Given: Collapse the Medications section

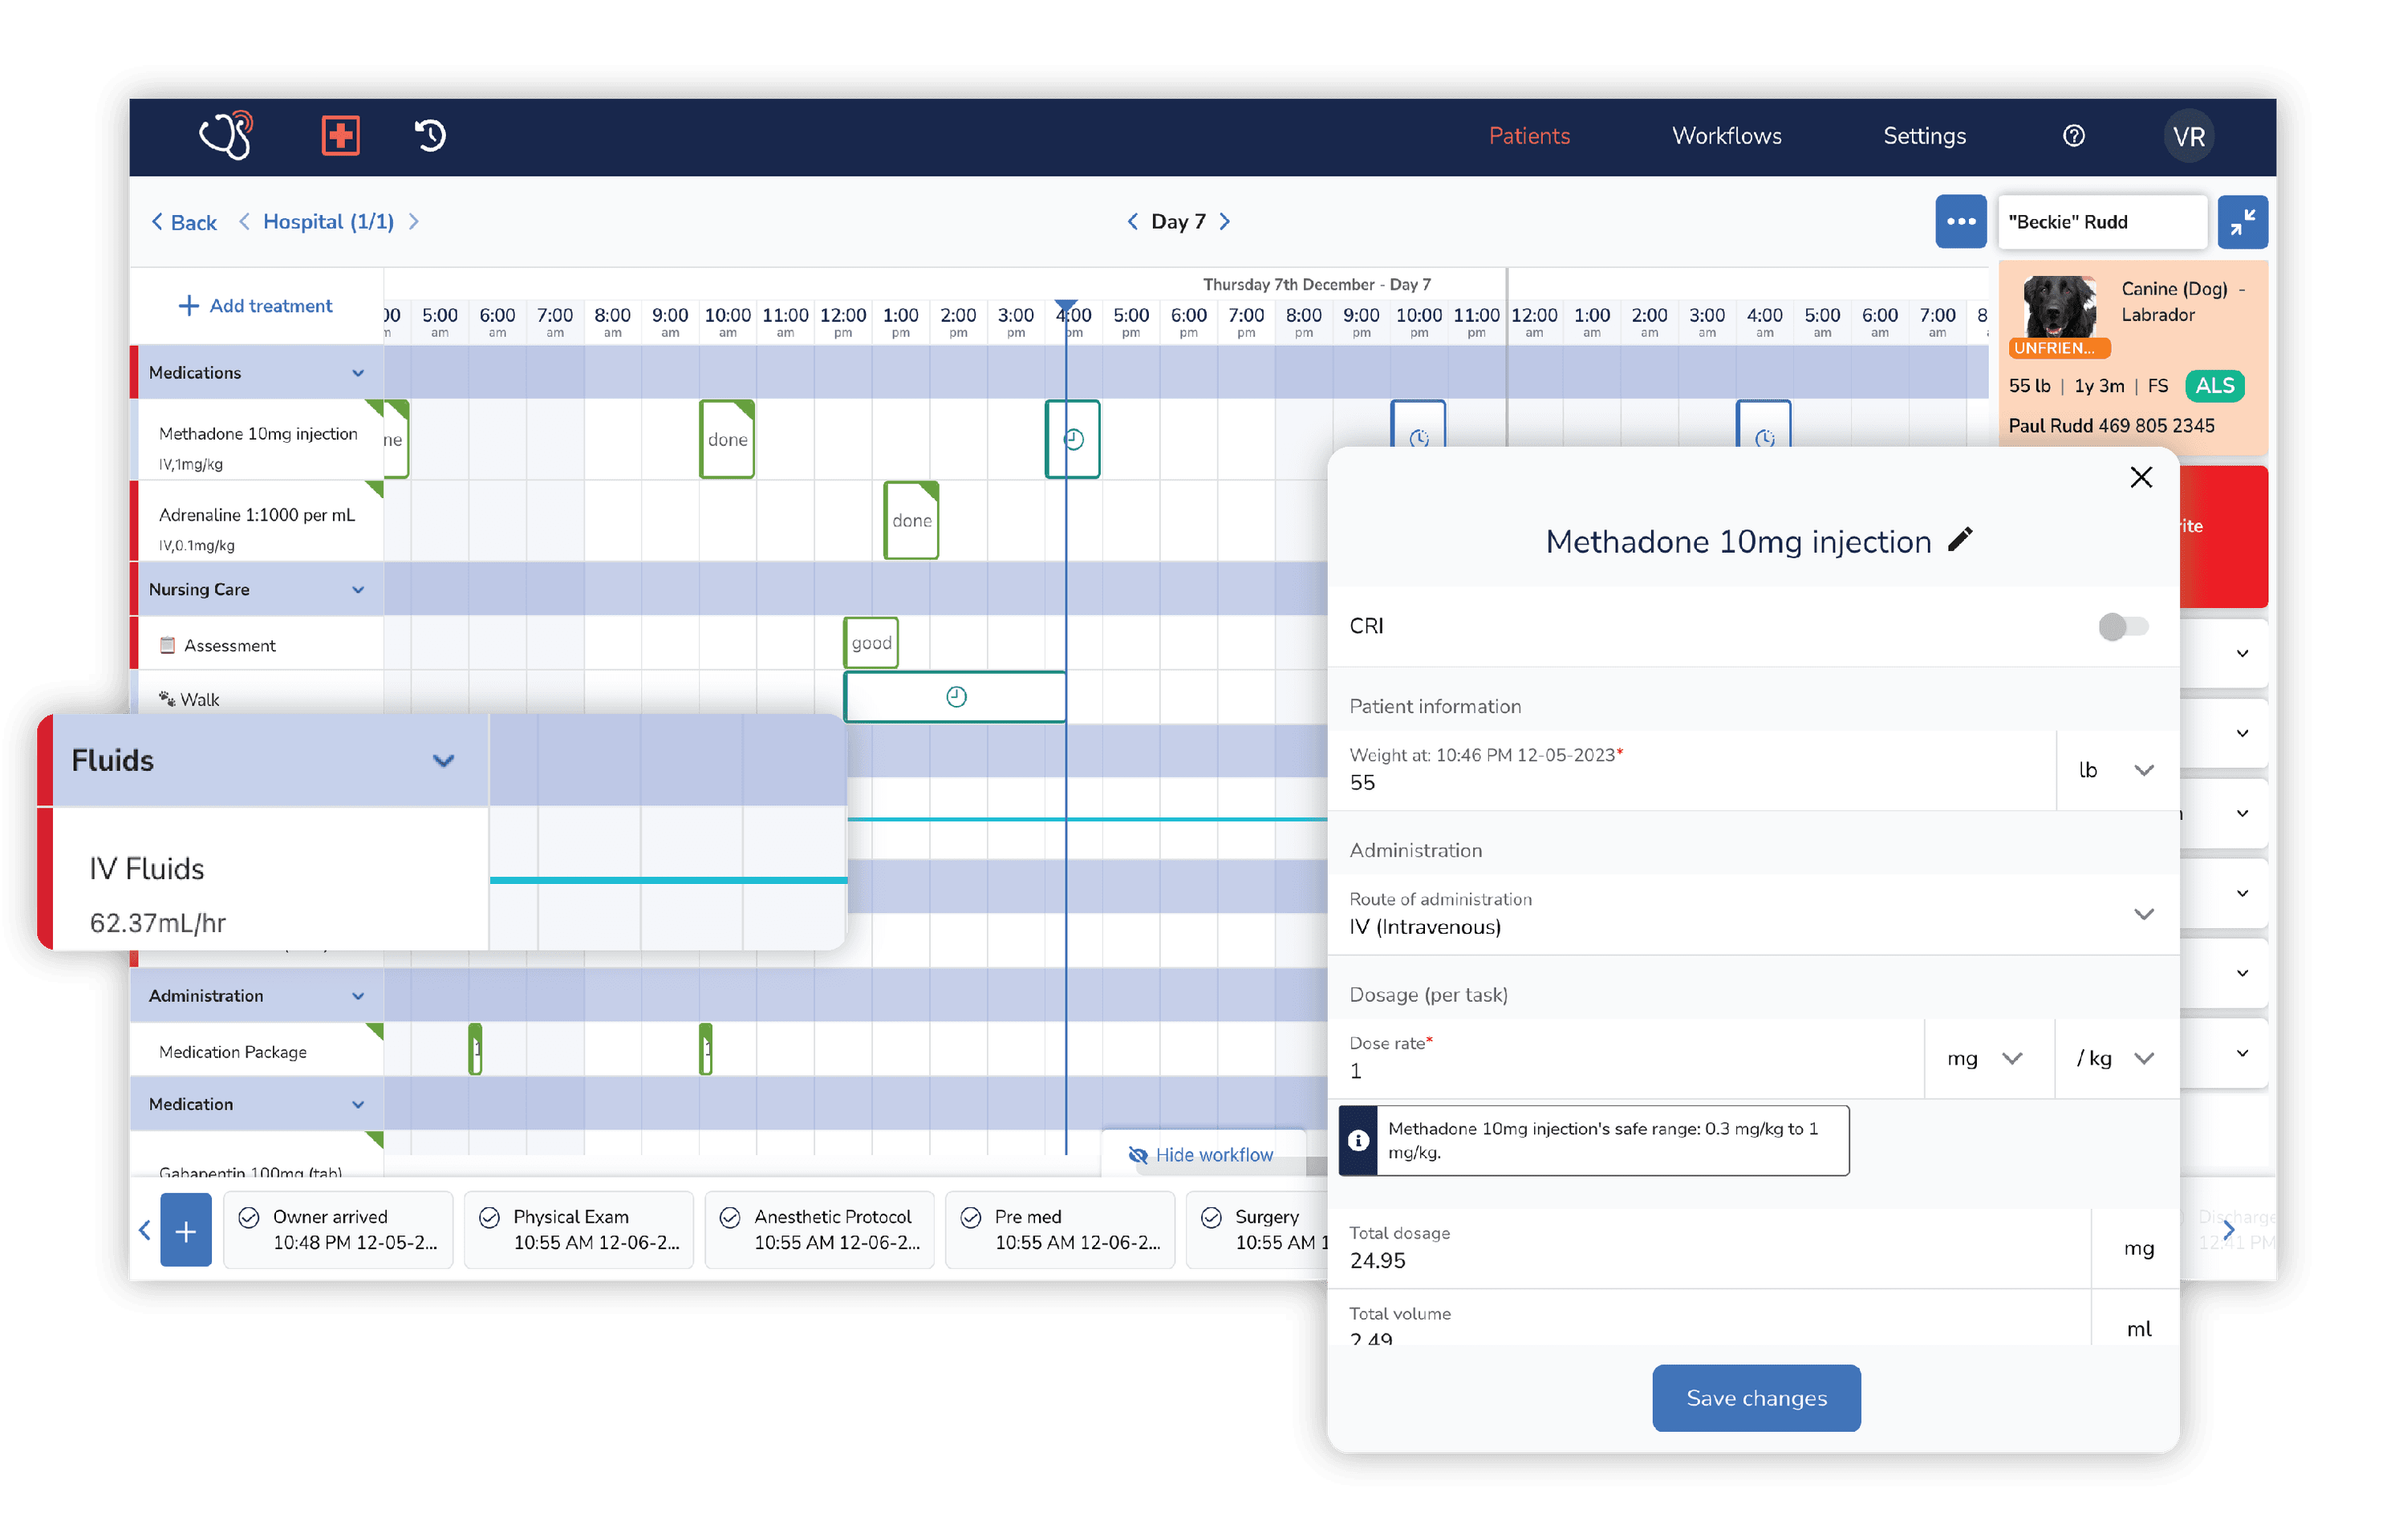Looking at the screenshot, I should point(358,374).
